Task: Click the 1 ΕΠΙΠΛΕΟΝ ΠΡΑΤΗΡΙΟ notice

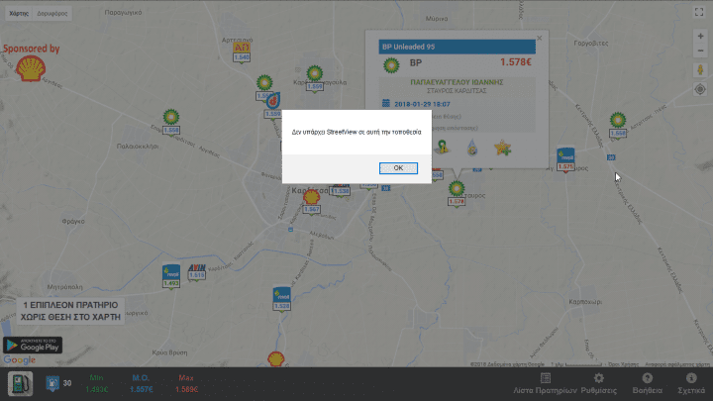Action: [70, 311]
